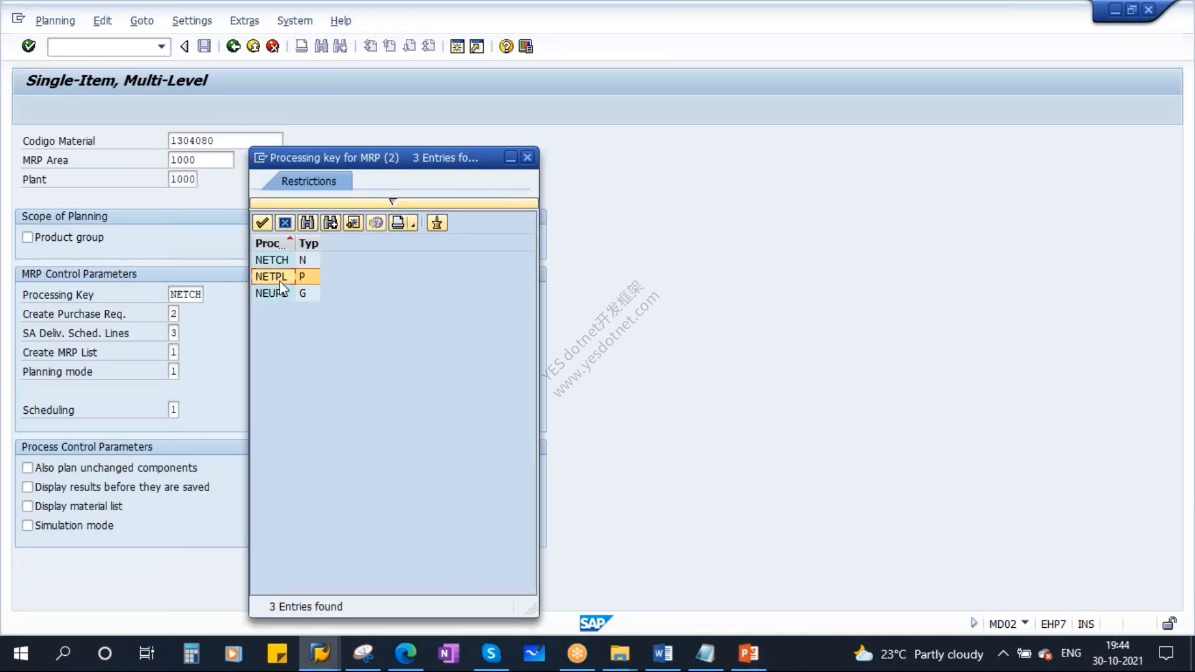The image size is (1195, 672).
Task: Click the green Back arrow icon
Action: tap(233, 46)
